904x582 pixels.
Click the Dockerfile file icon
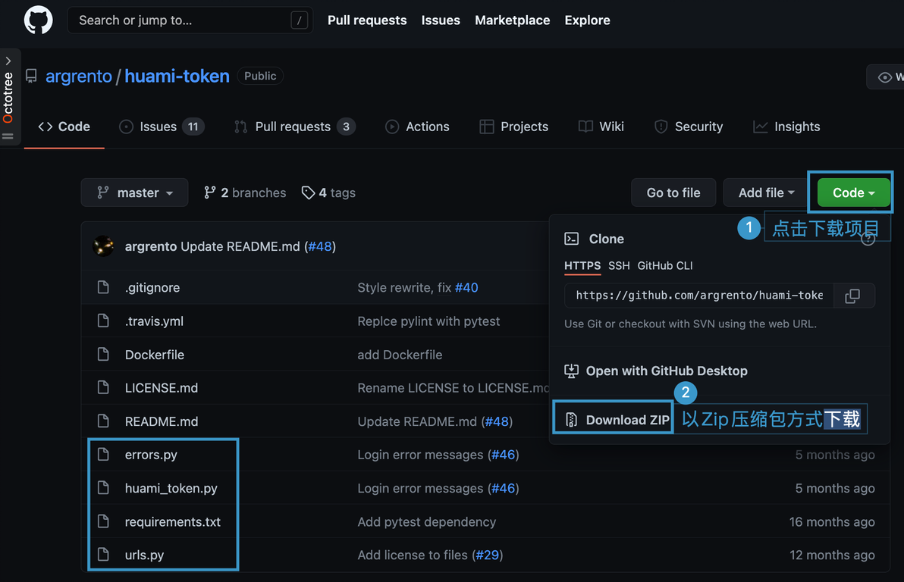(x=104, y=355)
